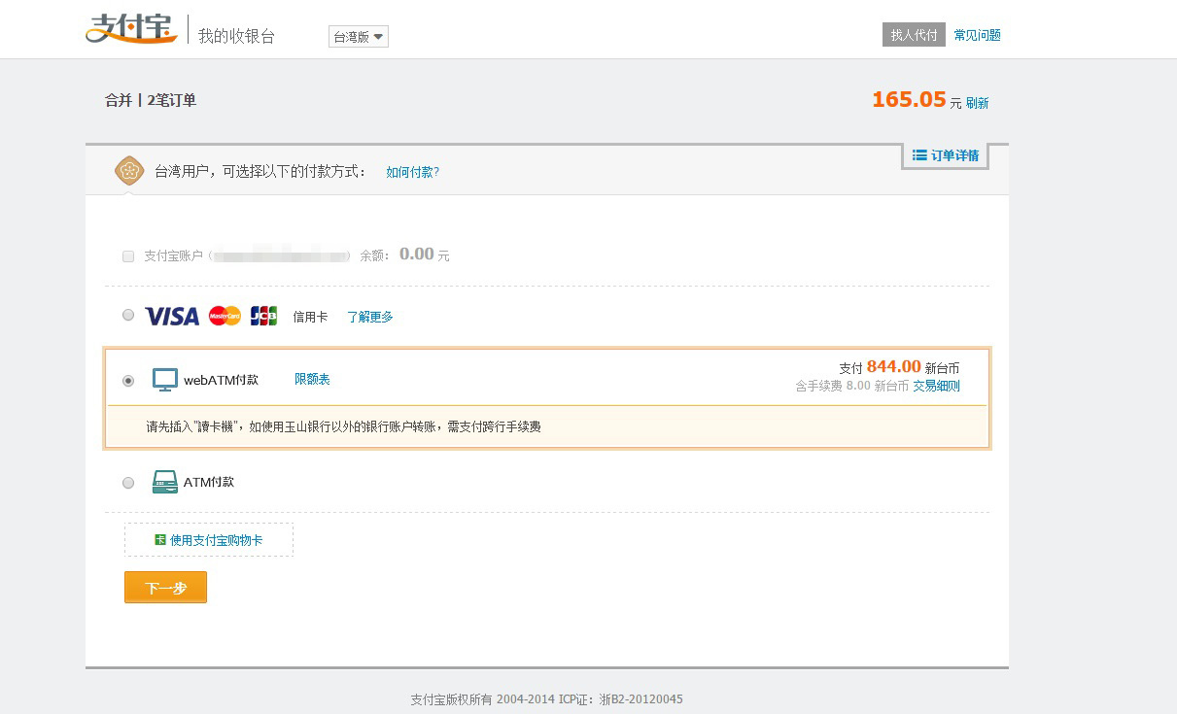This screenshot has width=1177, height=714.
Task: Select the ATM付款 radio option
Action: [128, 483]
